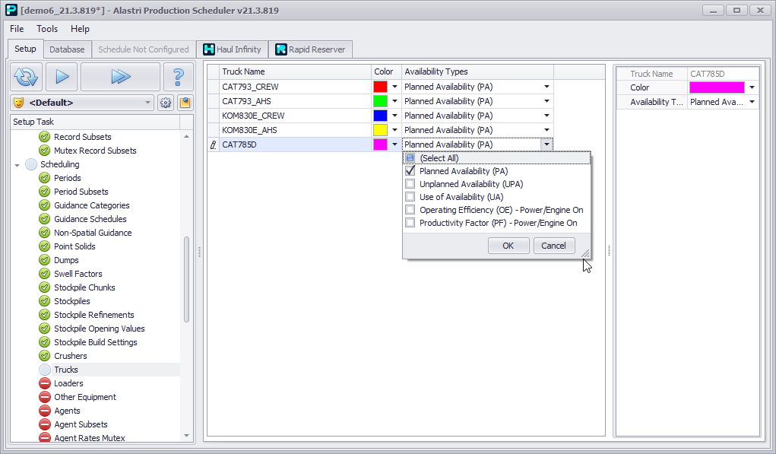Open color dropdown for KOM830E_AHS
This screenshot has width=776, height=454.
click(394, 130)
